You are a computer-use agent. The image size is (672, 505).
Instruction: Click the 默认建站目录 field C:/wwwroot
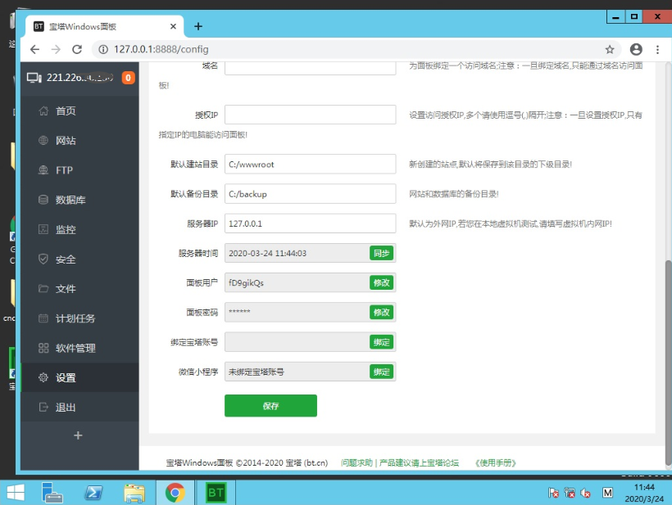point(311,164)
